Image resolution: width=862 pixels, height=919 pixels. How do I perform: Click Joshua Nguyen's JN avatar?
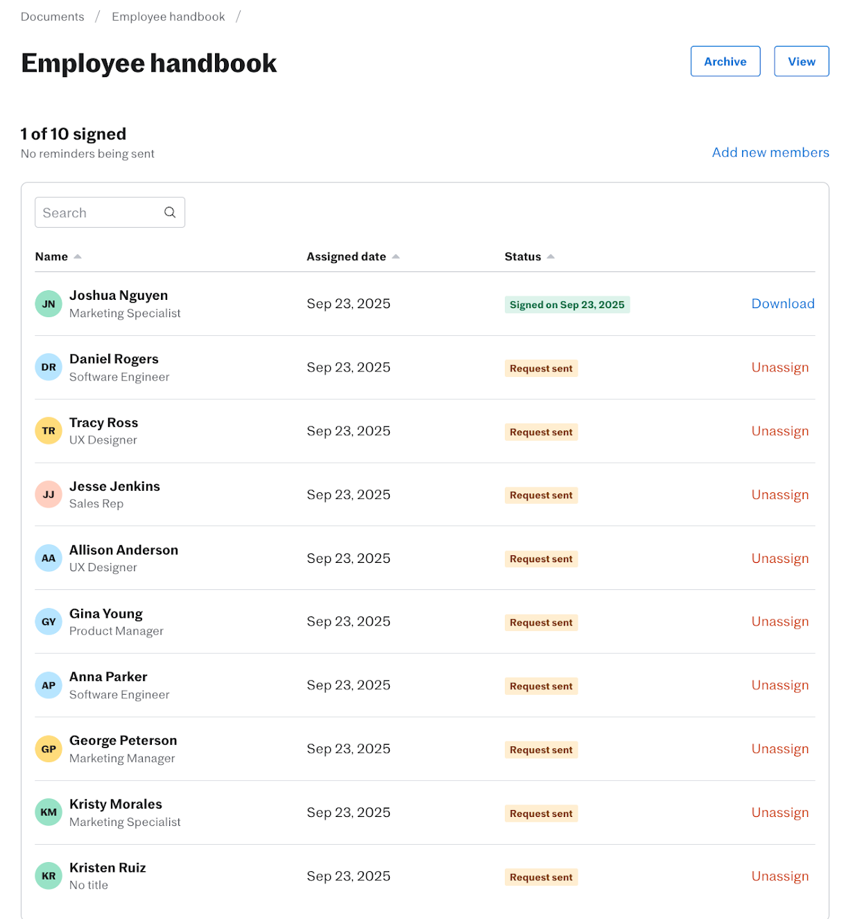pyautogui.click(x=49, y=304)
